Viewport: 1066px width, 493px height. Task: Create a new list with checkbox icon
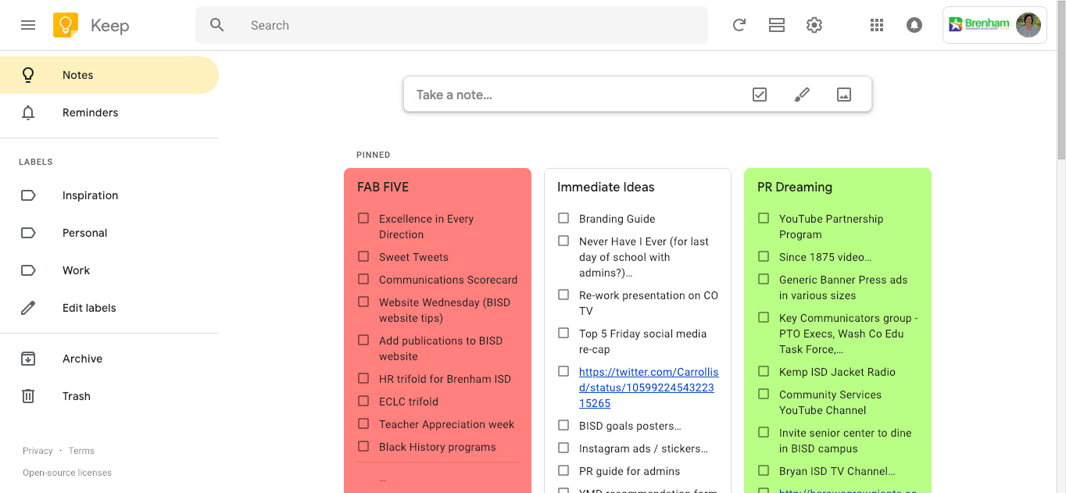[x=760, y=95]
